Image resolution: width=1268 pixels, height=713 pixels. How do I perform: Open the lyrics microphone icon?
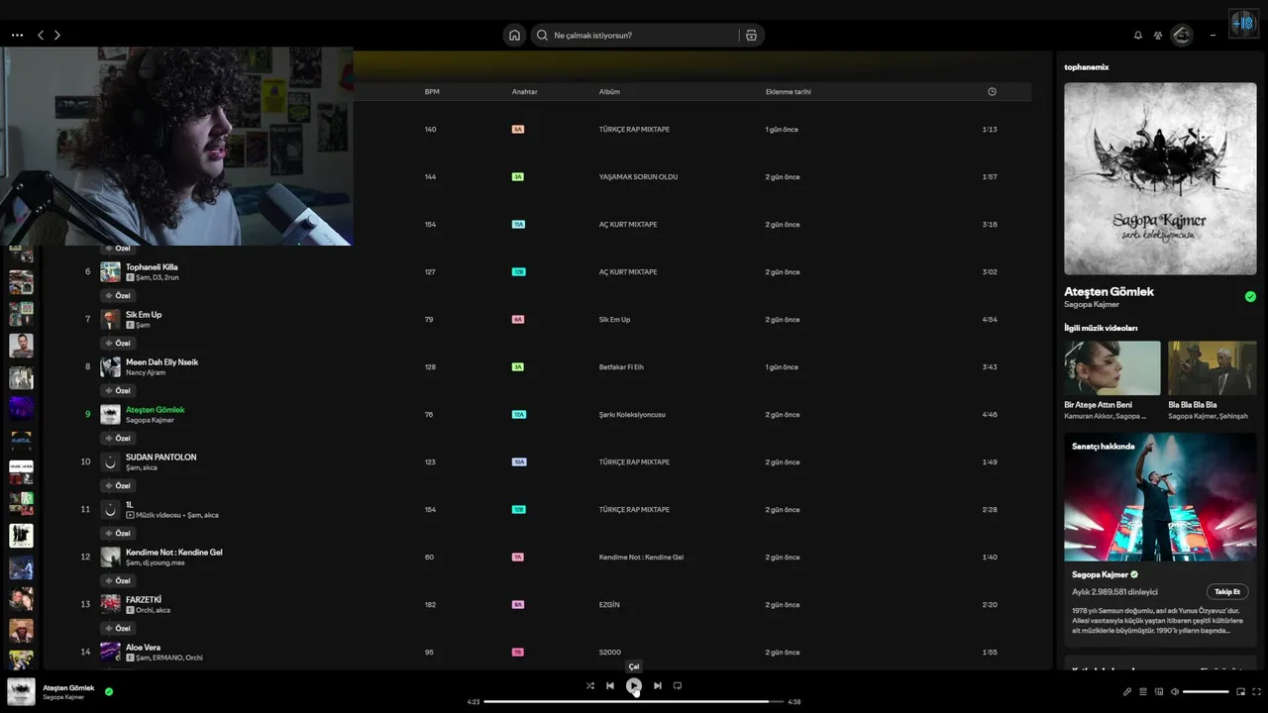pos(1127,691)
